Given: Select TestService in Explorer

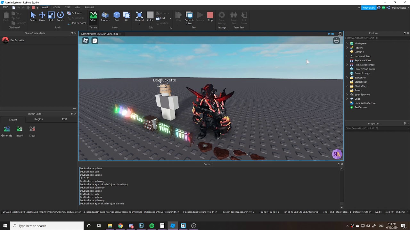Looking at the screenshot, I should (x=360, y=107).
